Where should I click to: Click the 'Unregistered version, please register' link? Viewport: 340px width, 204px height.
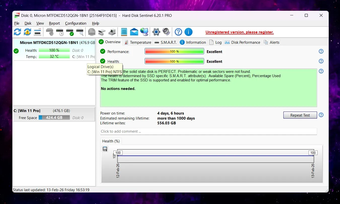[240, 32]
